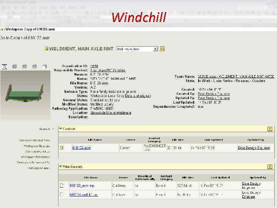
Task: Open the Responsible Product link
Action: [108, 70]
